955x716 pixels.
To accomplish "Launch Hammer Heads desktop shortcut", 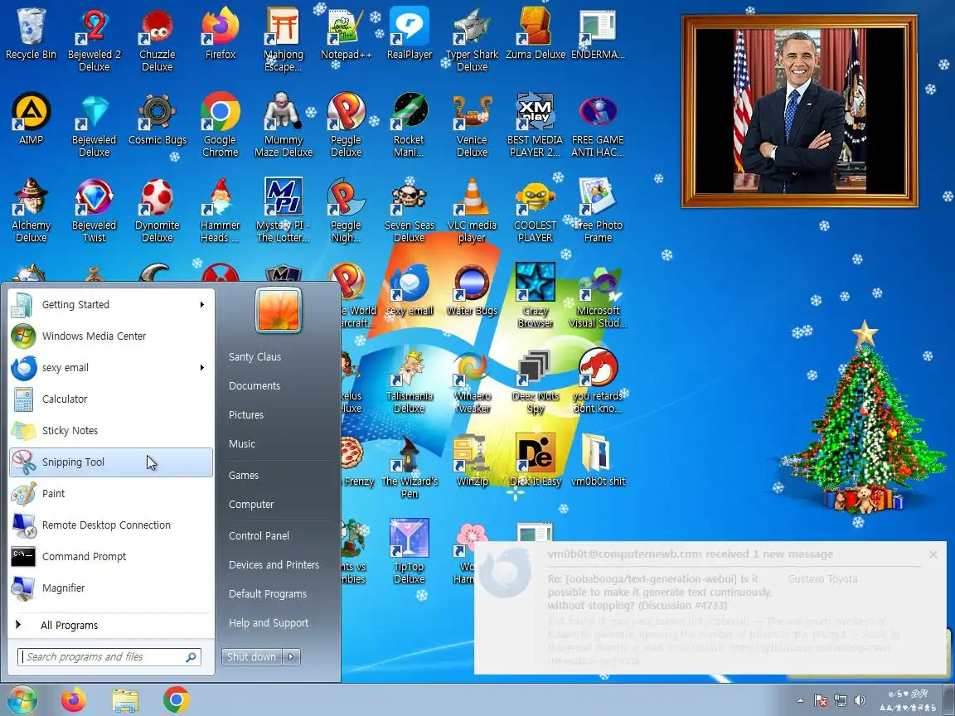I will tap(220, 210).
